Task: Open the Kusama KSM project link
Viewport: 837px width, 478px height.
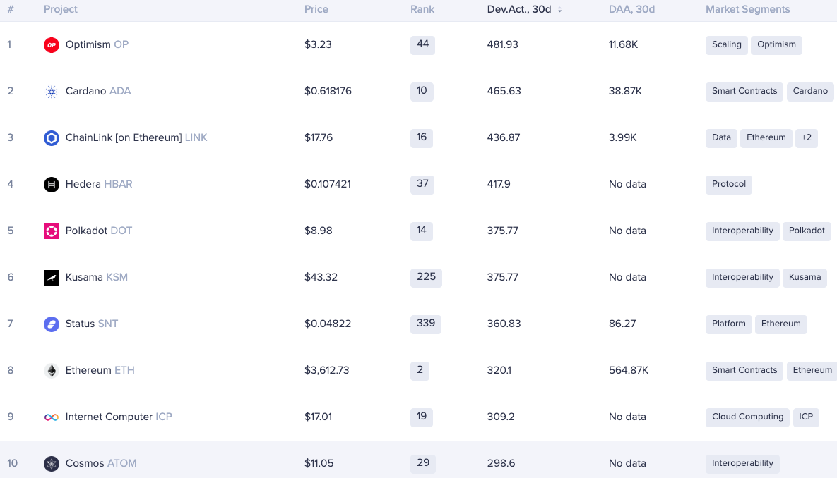Action: [97, 277]
